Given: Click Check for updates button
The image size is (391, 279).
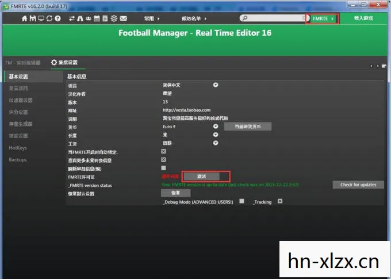Looking at the screenshot, I should 358,185.
